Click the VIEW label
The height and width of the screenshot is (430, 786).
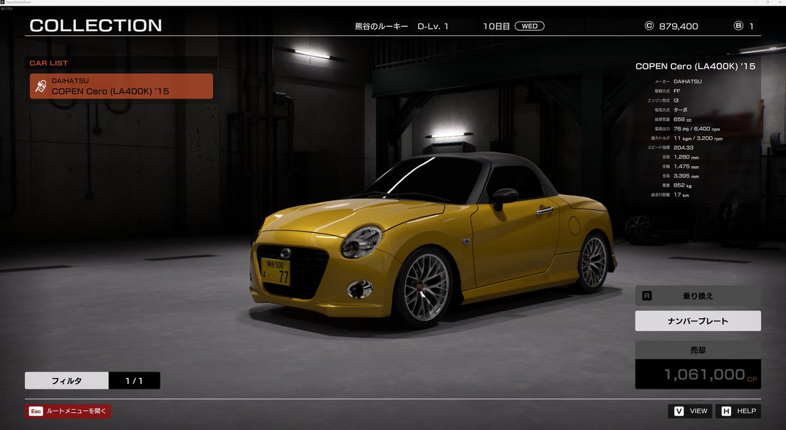[699, 411]
